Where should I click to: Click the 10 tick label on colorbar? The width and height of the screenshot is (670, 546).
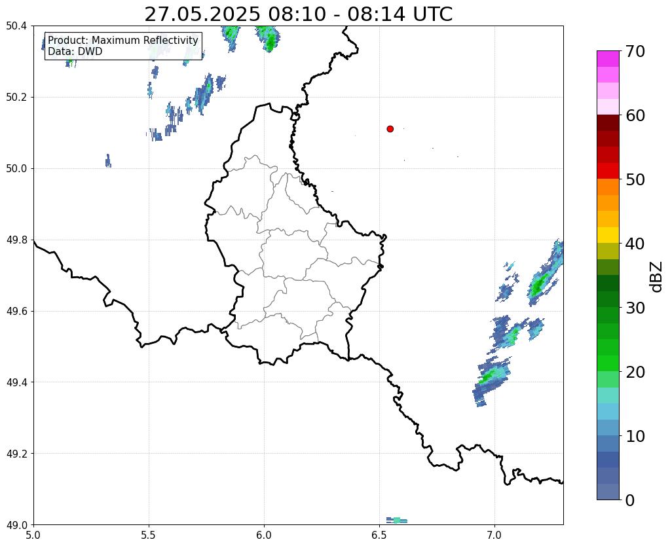coord(635,436)
